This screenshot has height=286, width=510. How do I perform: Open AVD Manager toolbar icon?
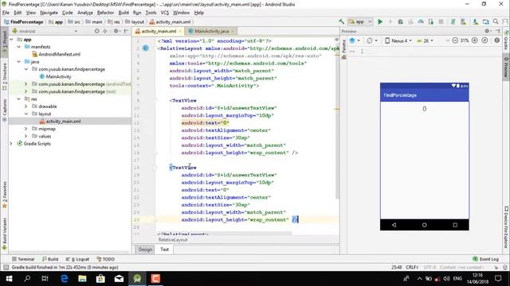point(464,21)
